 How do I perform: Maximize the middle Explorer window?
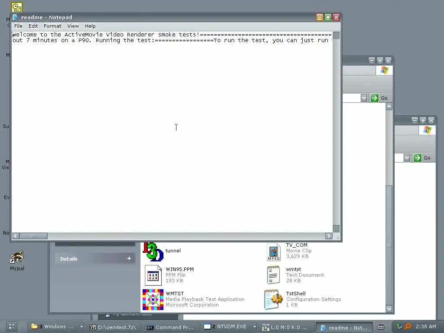click(380, 60)
